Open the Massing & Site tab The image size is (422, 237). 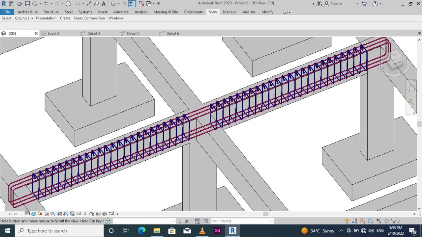tap(166, 12)
